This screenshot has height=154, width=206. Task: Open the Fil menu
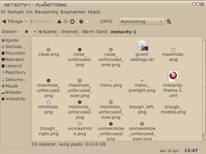tap(3, 12)
